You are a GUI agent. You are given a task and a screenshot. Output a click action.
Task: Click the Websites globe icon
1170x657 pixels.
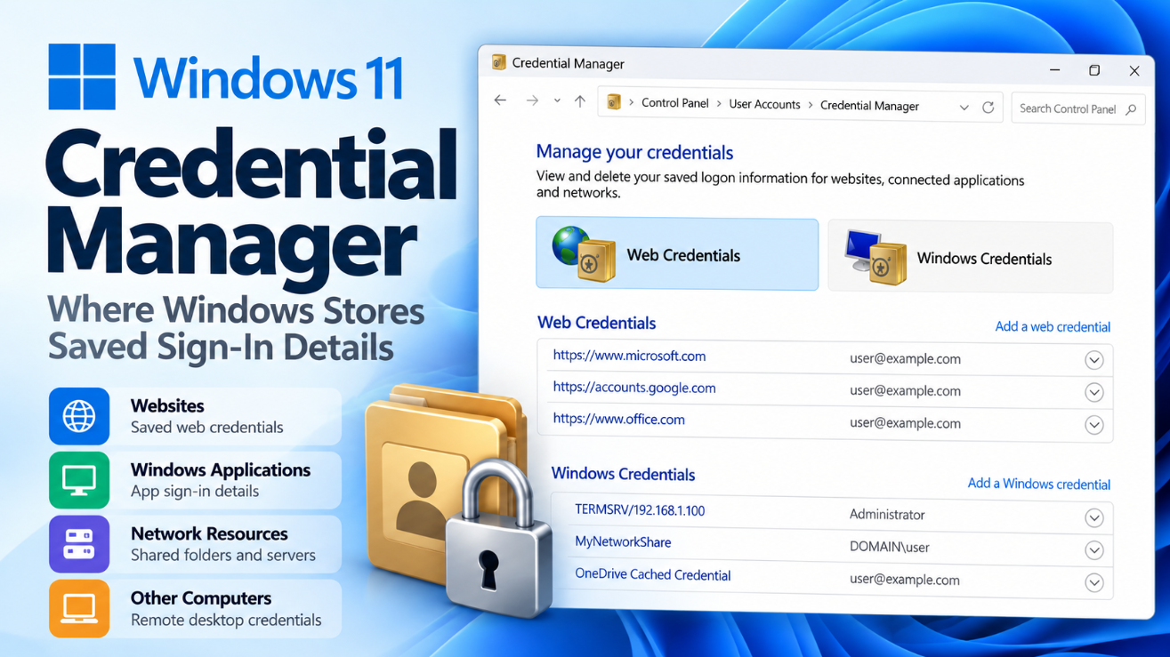79,416
